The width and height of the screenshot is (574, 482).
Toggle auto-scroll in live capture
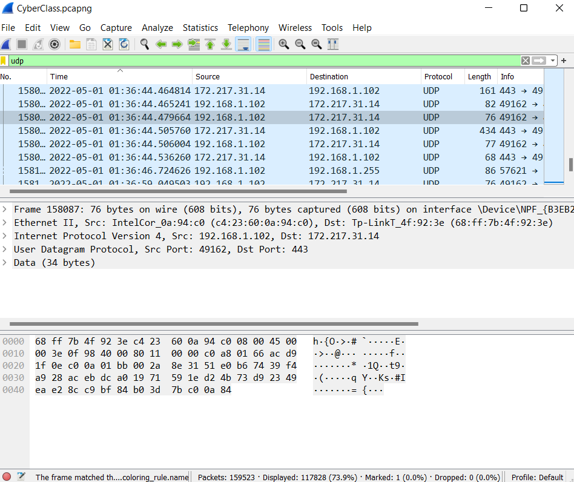pos(243,44)
